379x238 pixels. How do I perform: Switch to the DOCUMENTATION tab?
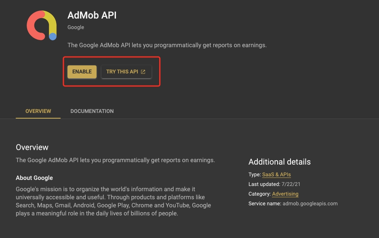(x=92, y=111)
